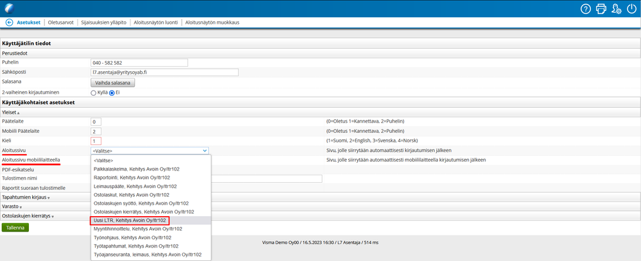This screenshot has width=641, height=261.
Task: Choose Ostolaskujen syöttö option
Action: [151, 203]
